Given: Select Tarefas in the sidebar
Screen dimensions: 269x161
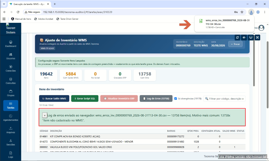Looking at the screenshot, I should coord(11,106).
